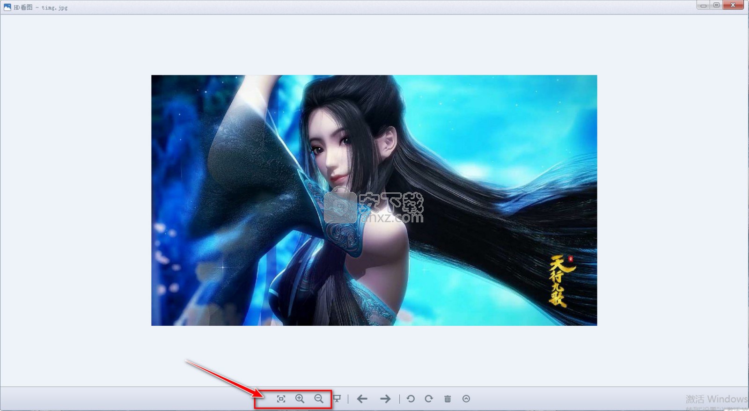Screen dimensions: 749x411
Task: Zoom in with the magnifier plus icon
Action: [x=300, y=399]
